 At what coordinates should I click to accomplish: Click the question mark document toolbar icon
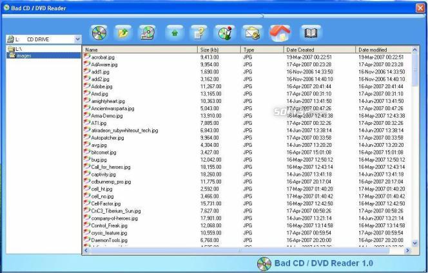[199, 33]
